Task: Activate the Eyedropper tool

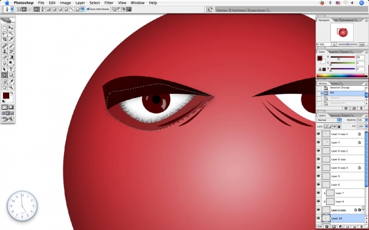Action: 11,82
